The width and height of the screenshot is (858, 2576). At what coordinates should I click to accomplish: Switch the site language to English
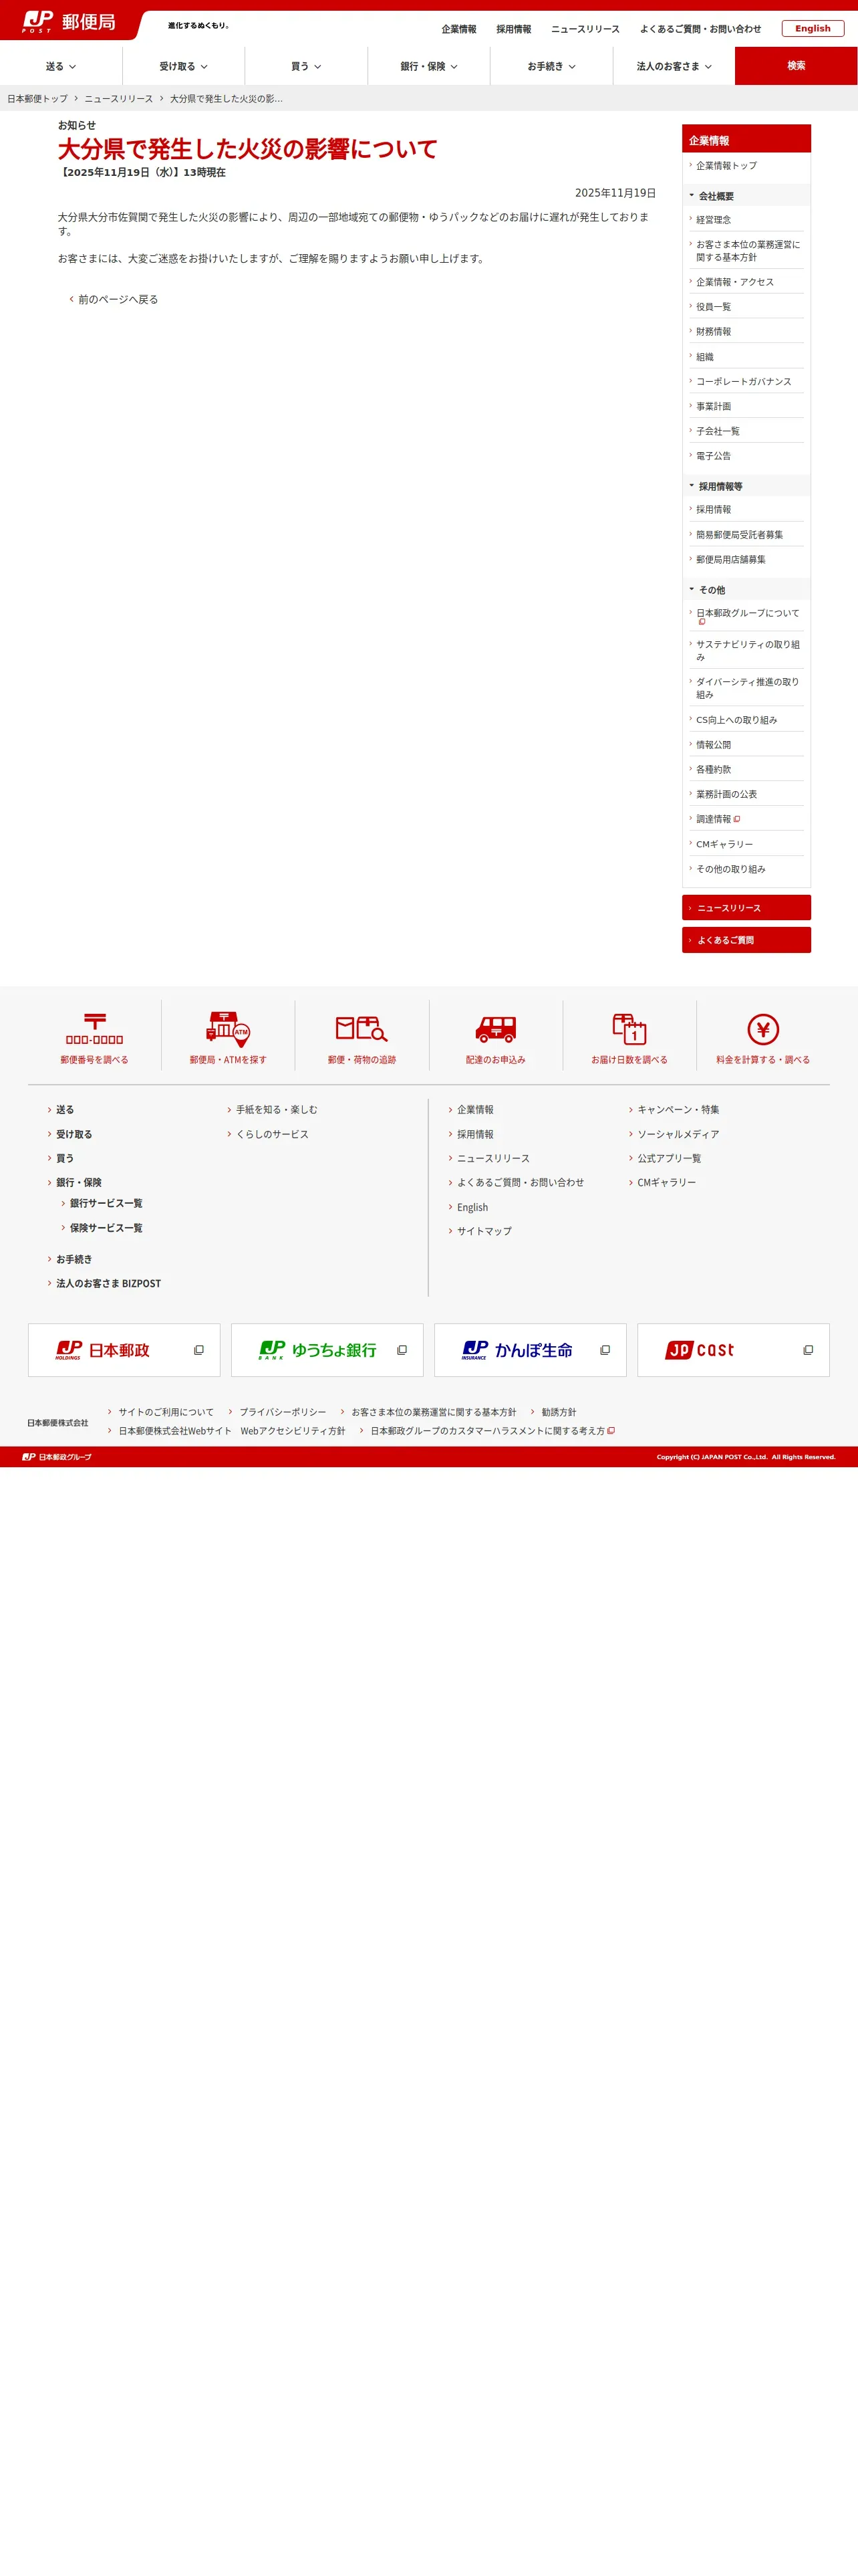pyautogui.click(x=813, y=28)
